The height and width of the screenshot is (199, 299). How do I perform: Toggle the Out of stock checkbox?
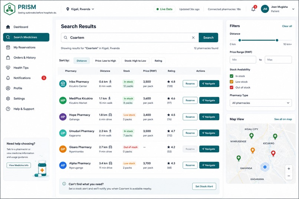click(231, 87)
